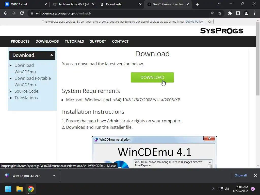Open the Source Code sidebar link

(26, 91)
